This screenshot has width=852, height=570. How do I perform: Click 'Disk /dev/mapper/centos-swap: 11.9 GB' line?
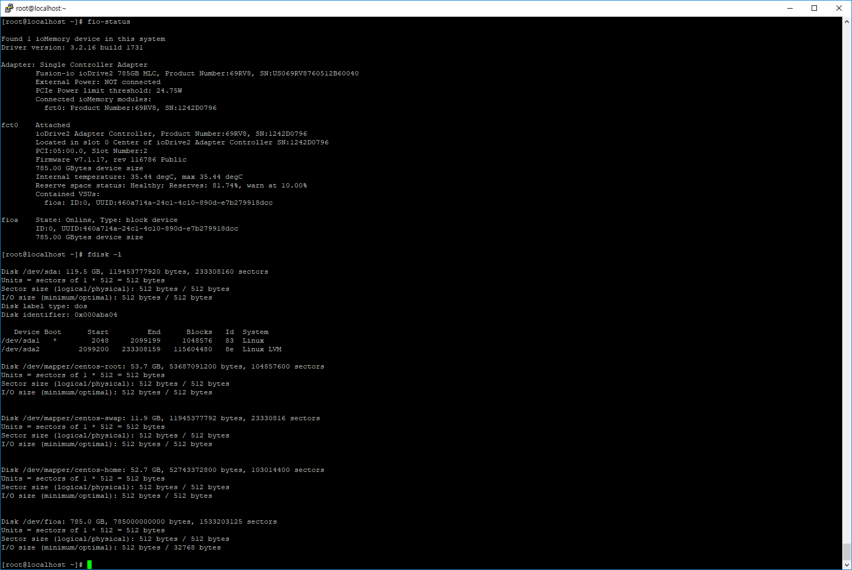click(x=161, y=418)
